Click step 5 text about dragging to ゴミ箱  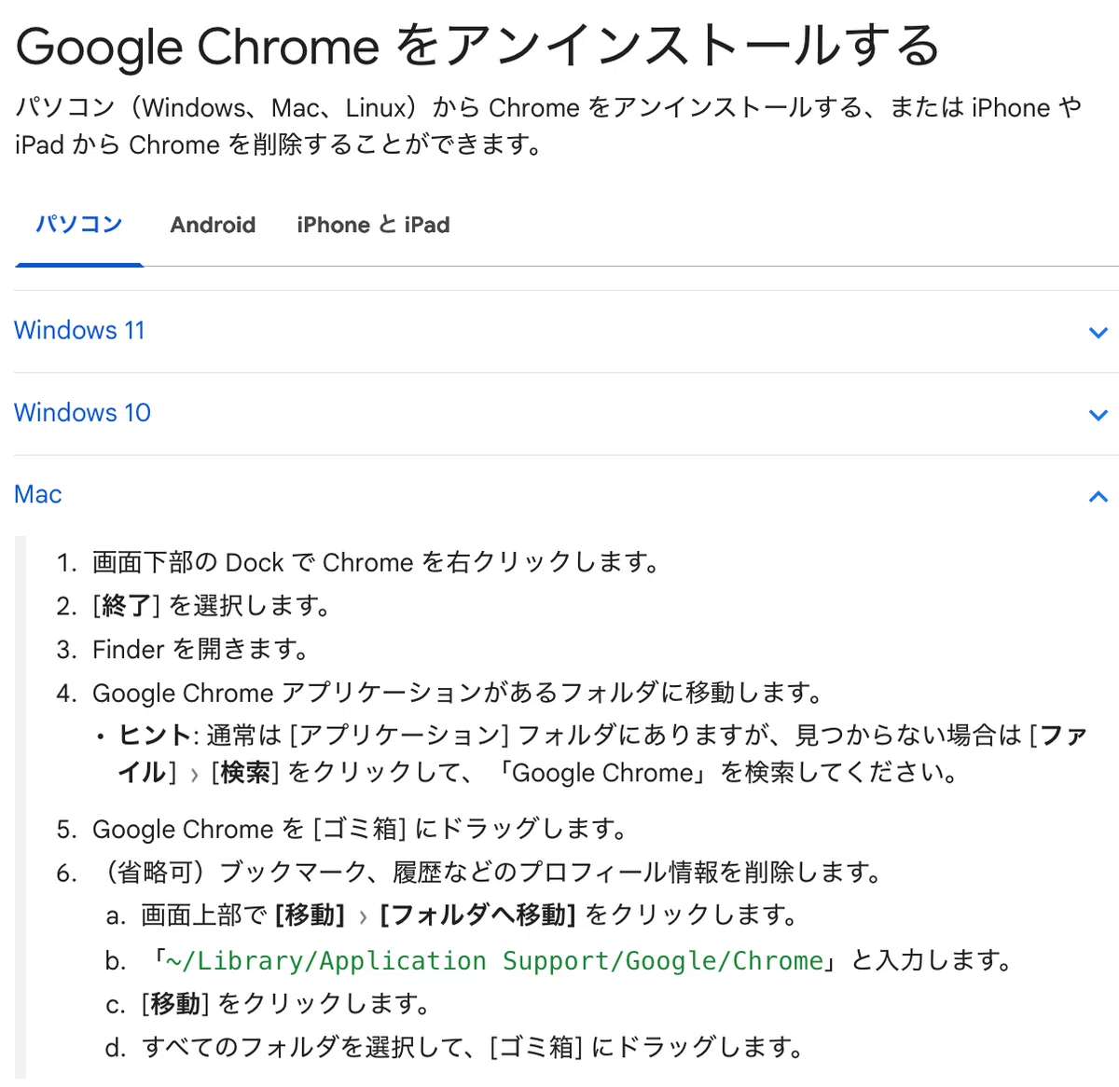click(x=360, y=829)
